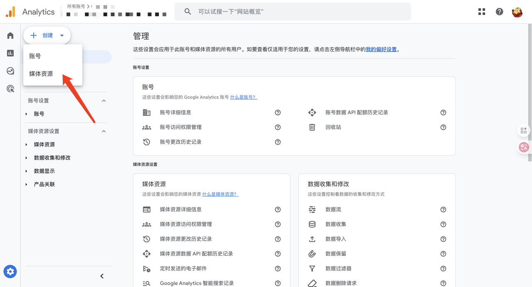The image size is (532, 287).
Task: Click the 创建 dropdown button
Action: tap(47, 36)
